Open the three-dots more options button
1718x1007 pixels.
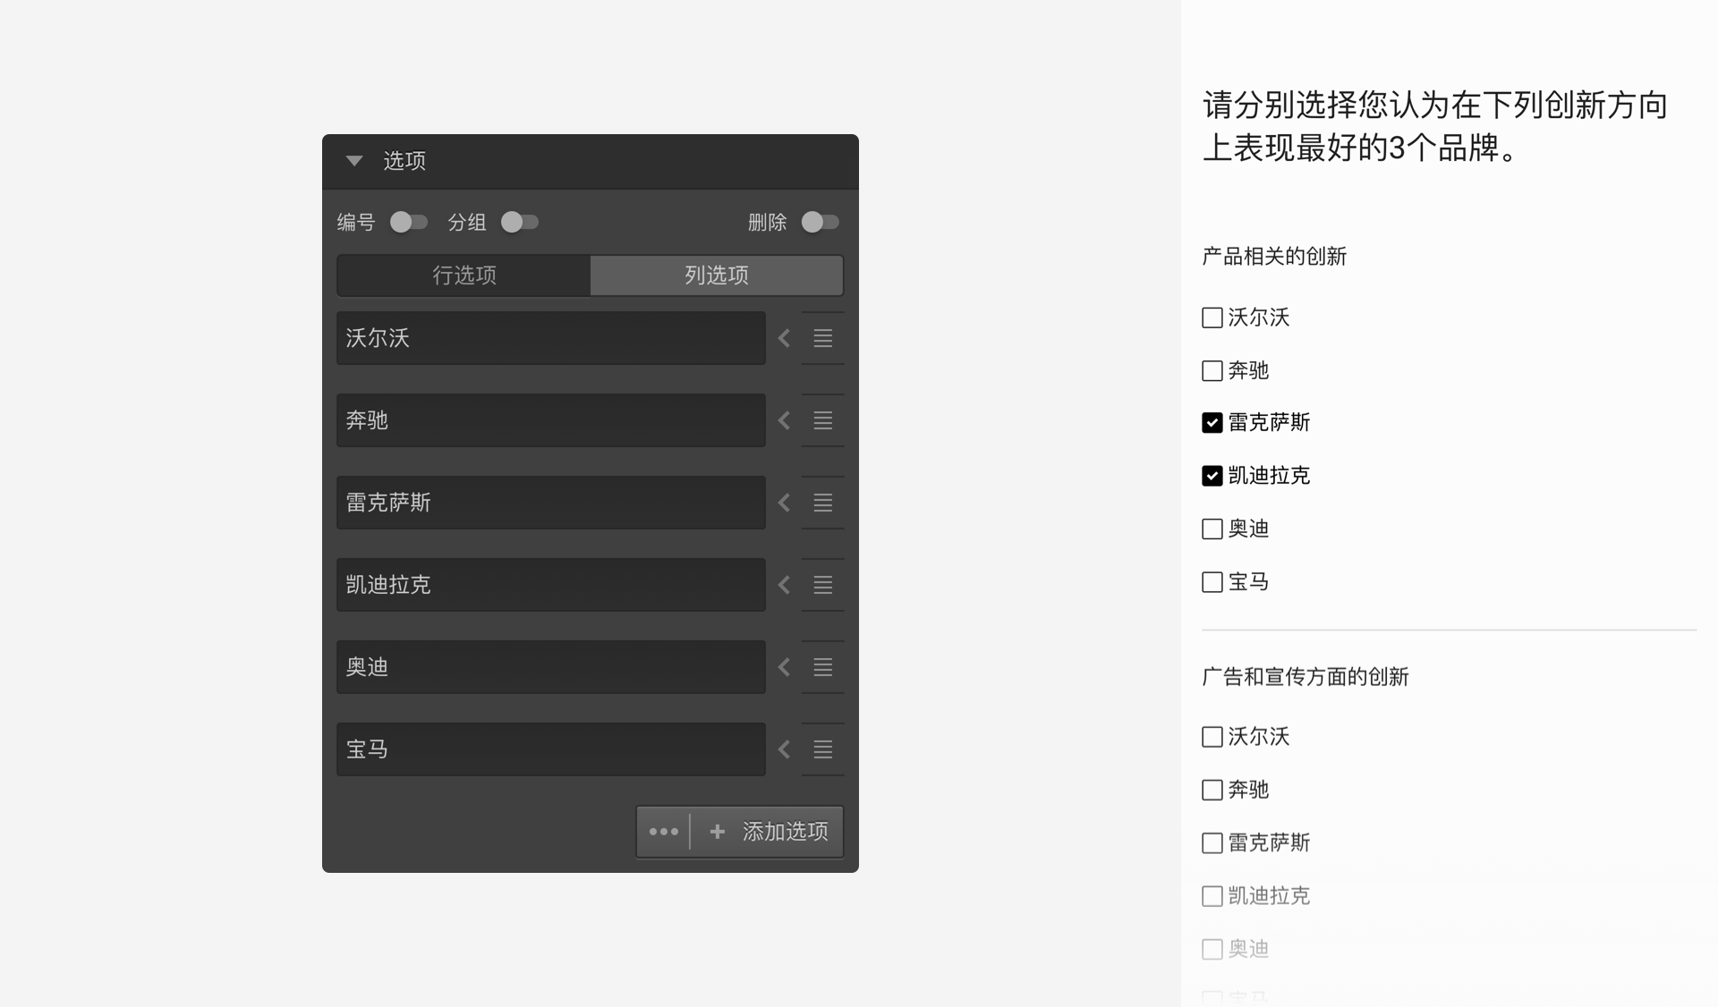[x=663, y=832]
